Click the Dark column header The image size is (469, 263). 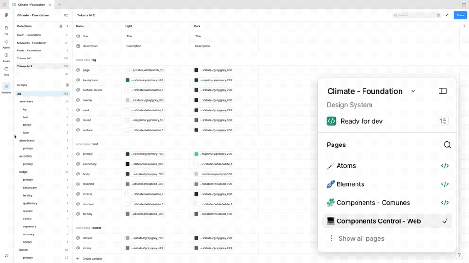pyautogui.click(x=197, y=26)
